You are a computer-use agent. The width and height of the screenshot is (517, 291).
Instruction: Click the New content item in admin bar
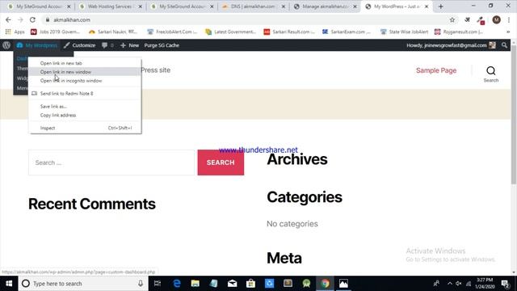129,45
